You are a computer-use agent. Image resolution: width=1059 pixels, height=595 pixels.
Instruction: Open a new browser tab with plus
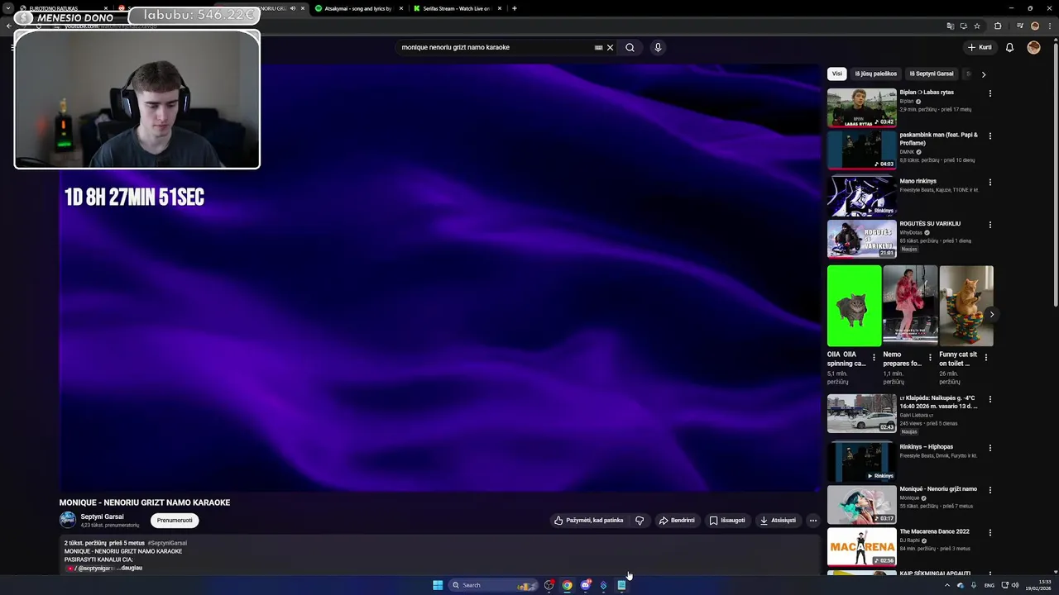[515, 8]
